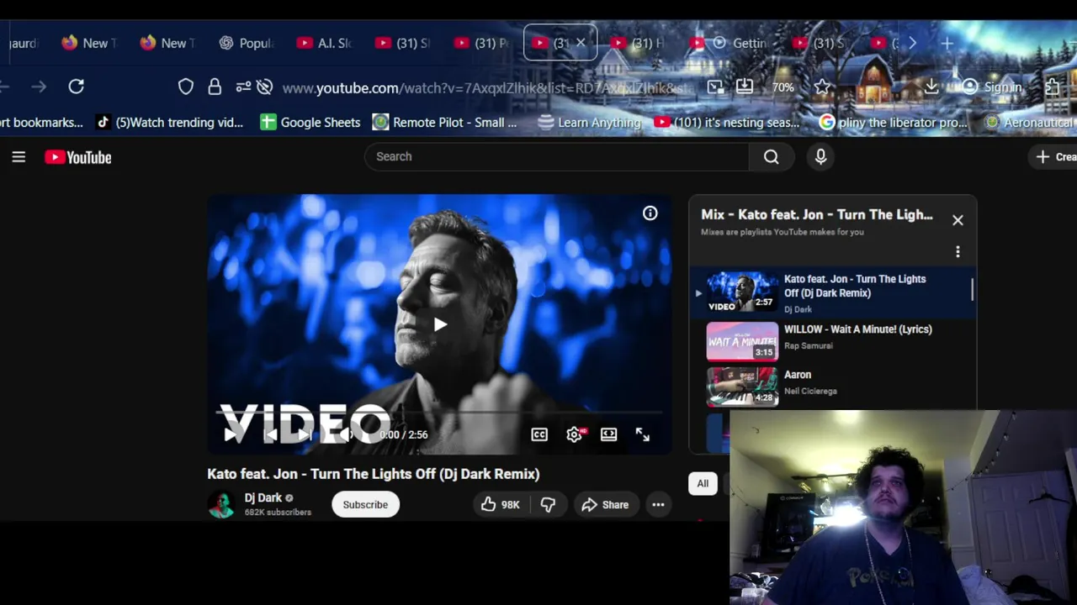Image resolution: width=1077 pixels, height=605 pixels.
Task: Close the Mix playlist panel
Action: click(x=958, y=220)
